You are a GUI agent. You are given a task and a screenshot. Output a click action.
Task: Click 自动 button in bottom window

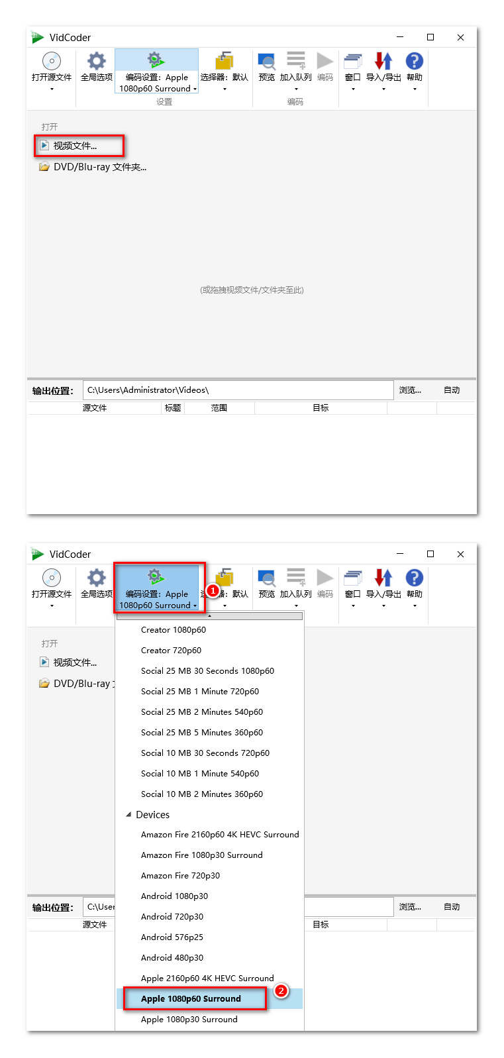click(452, 907)
